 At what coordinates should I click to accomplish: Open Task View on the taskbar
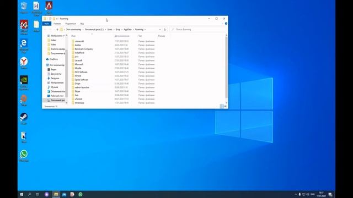pos(38,194)
